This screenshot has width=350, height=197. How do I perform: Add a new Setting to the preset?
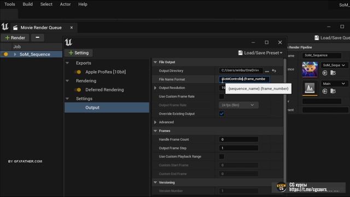[79, 53]
